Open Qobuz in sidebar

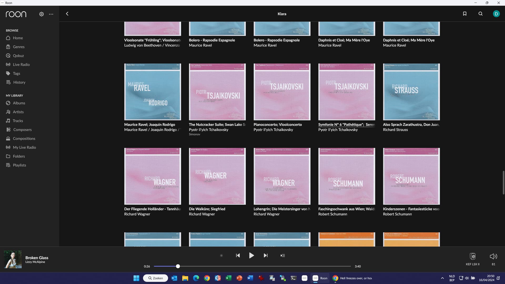[x=18, y=56]
